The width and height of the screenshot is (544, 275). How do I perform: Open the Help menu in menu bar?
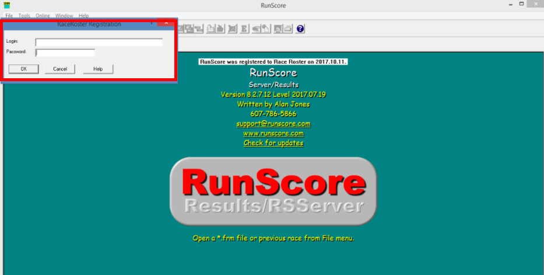tap(84, 15)
